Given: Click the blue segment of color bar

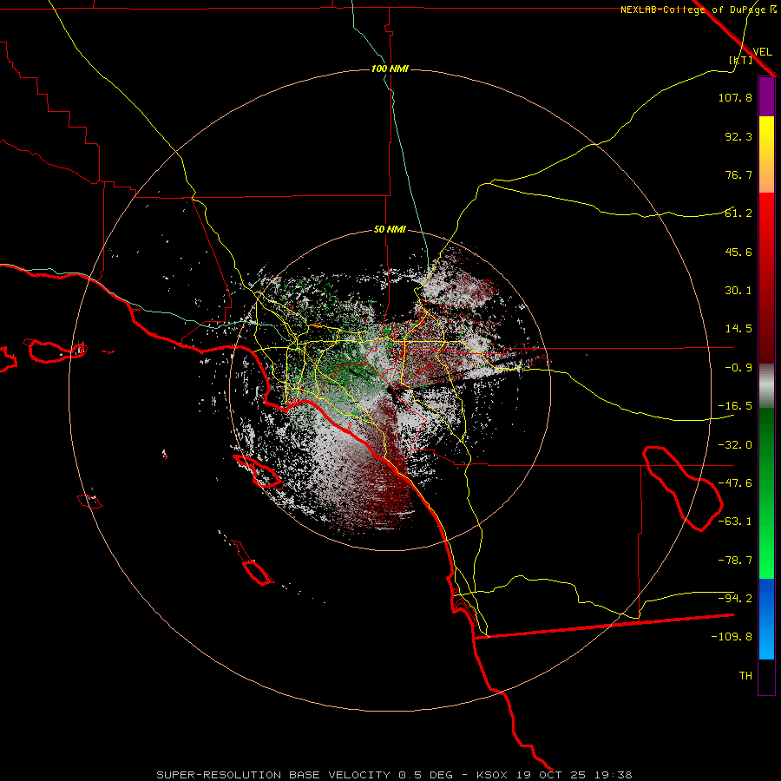Looking at the screenshot, I should coord(766,619).
